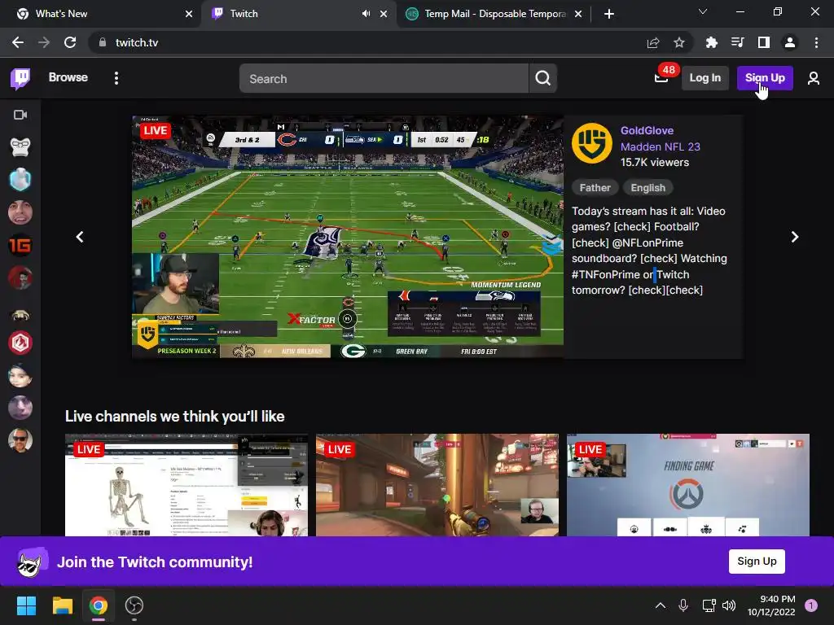Click the purple Sign Up header button

(x=765, y=78)
